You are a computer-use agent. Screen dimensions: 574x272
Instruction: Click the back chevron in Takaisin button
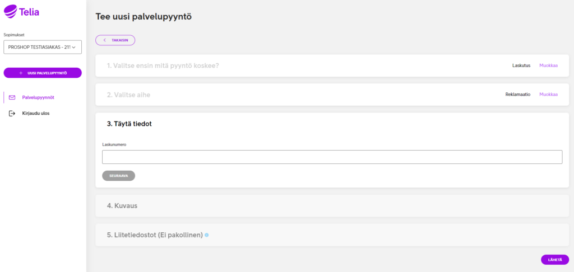(x=105, y=40)
